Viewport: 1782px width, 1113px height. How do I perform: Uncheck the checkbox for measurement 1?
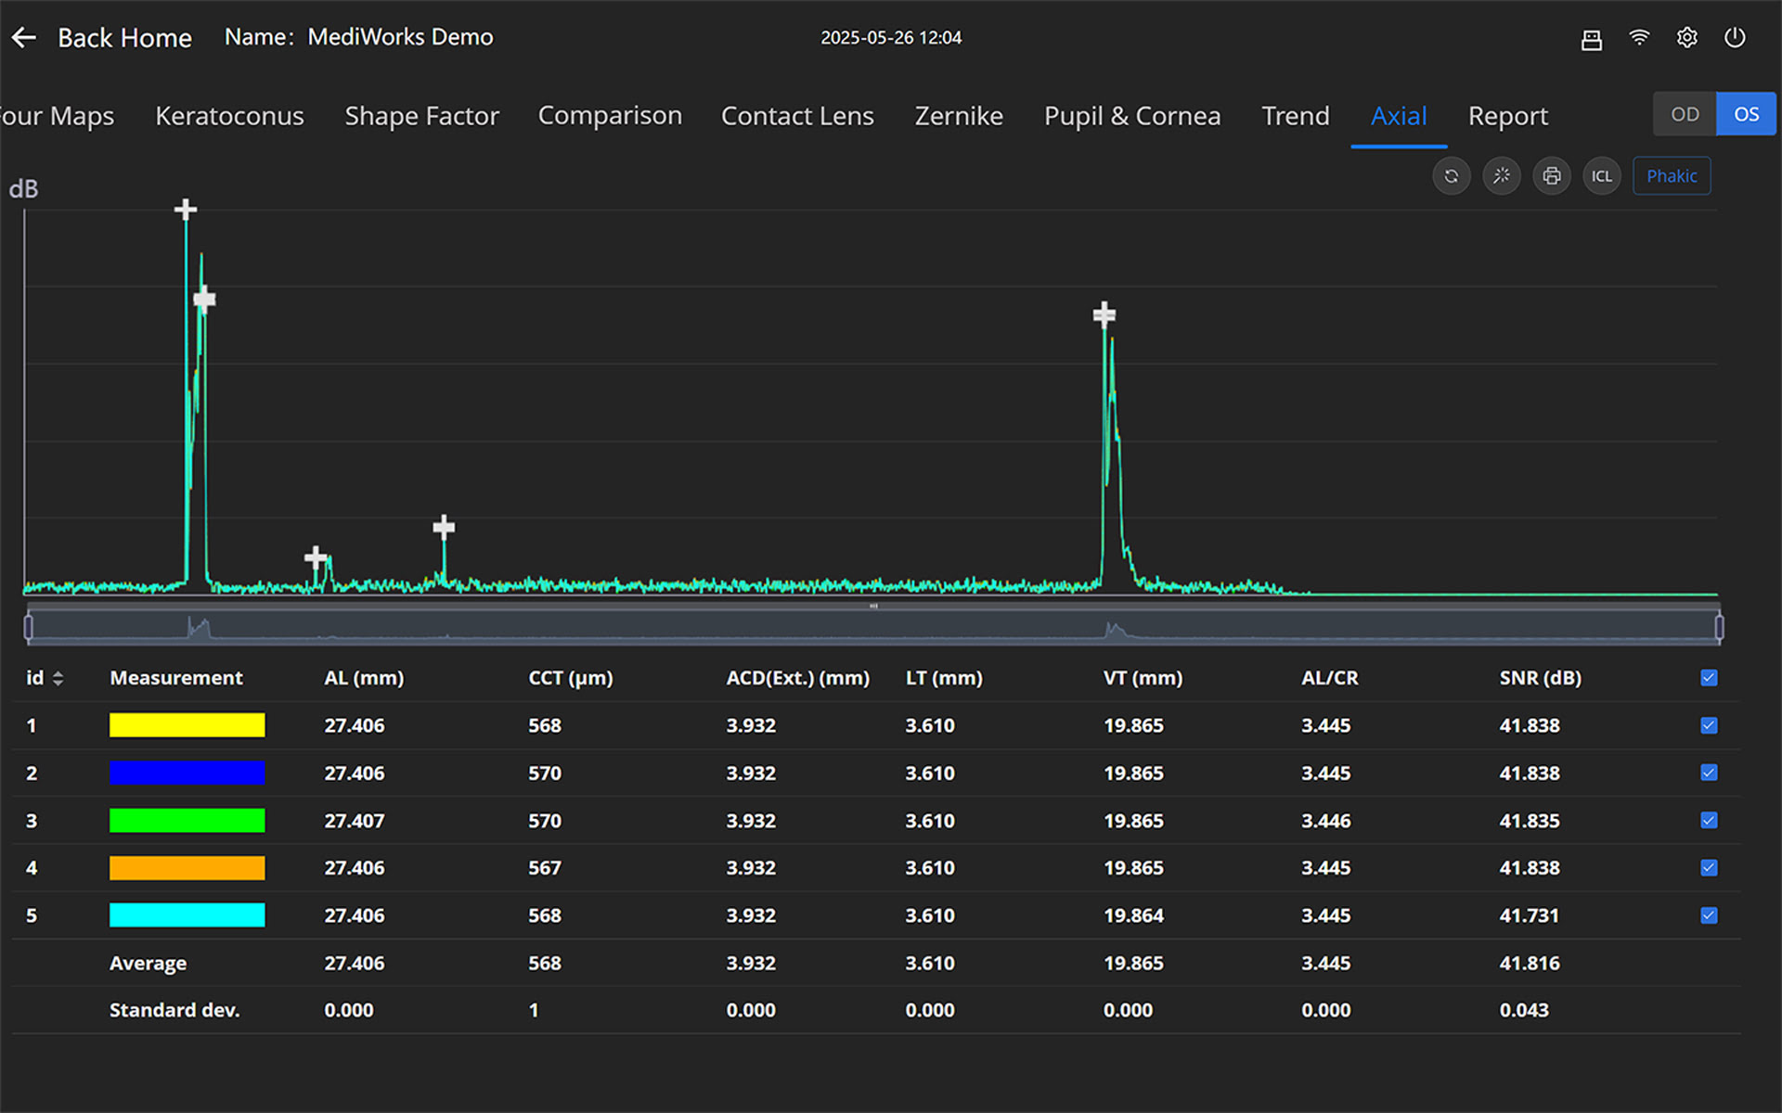[x=1709, y=725]
